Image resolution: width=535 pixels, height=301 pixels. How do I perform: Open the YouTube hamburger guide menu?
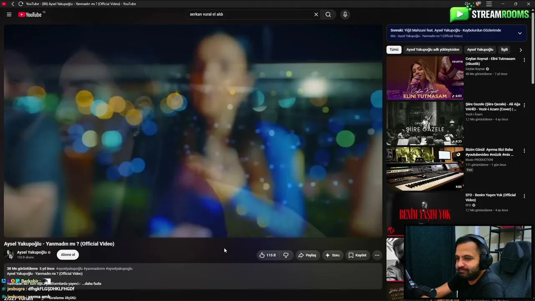[9, 15]
